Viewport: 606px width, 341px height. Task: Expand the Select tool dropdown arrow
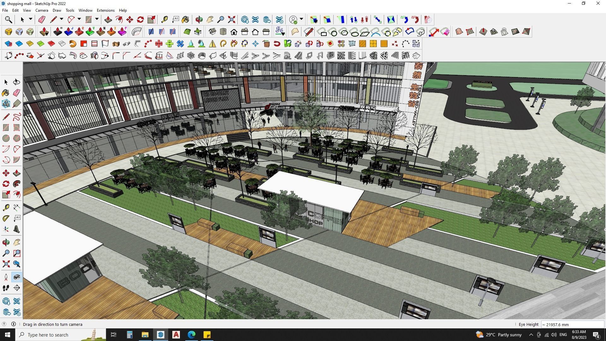31,20
